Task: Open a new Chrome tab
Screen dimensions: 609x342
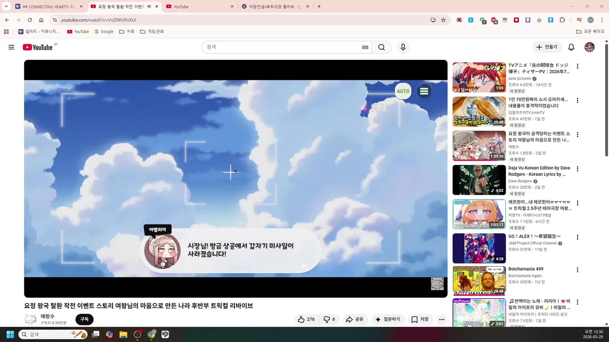Action: pos(319,6)
